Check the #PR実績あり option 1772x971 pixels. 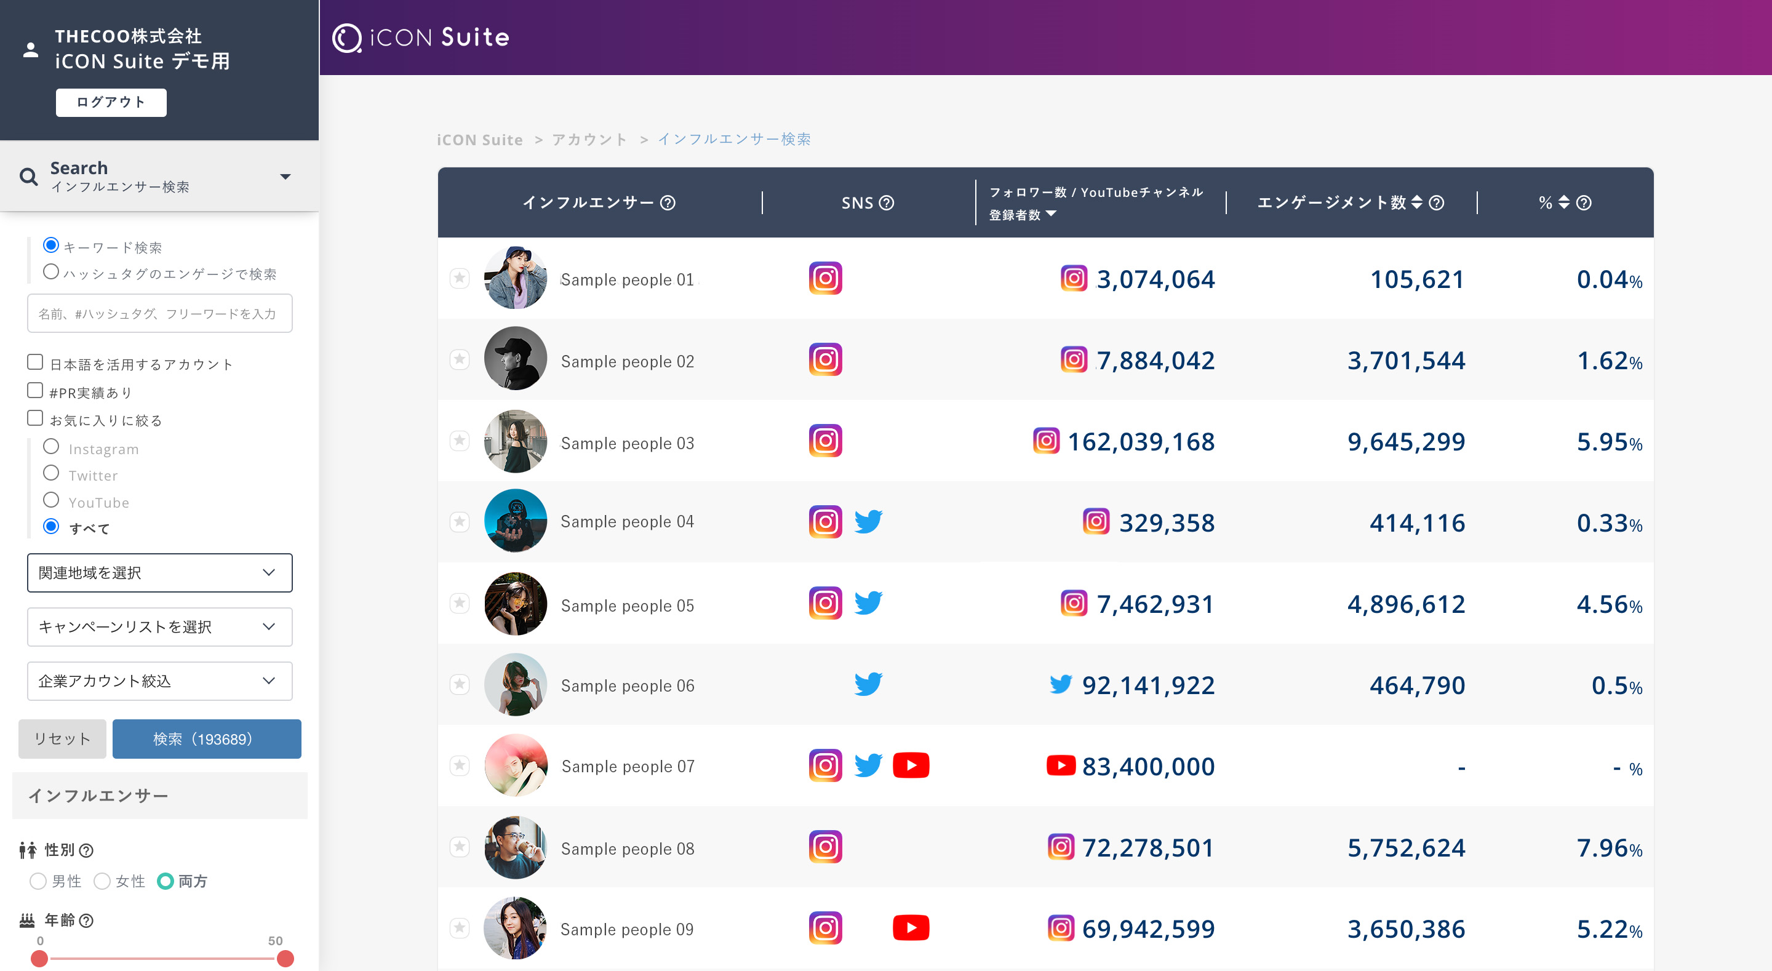click(x=35, y=391)
